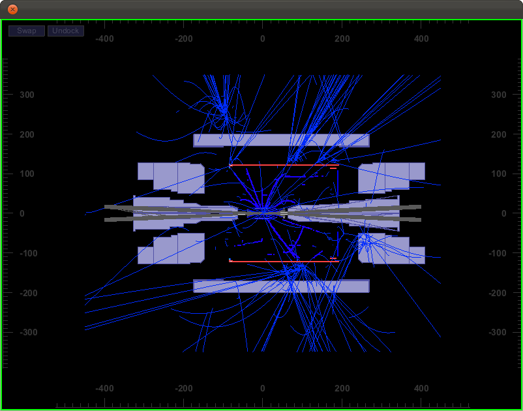The width and height of the screenshot is (523, 411).
Task: Click the Swap button
Action: click(x=27, y=31)
